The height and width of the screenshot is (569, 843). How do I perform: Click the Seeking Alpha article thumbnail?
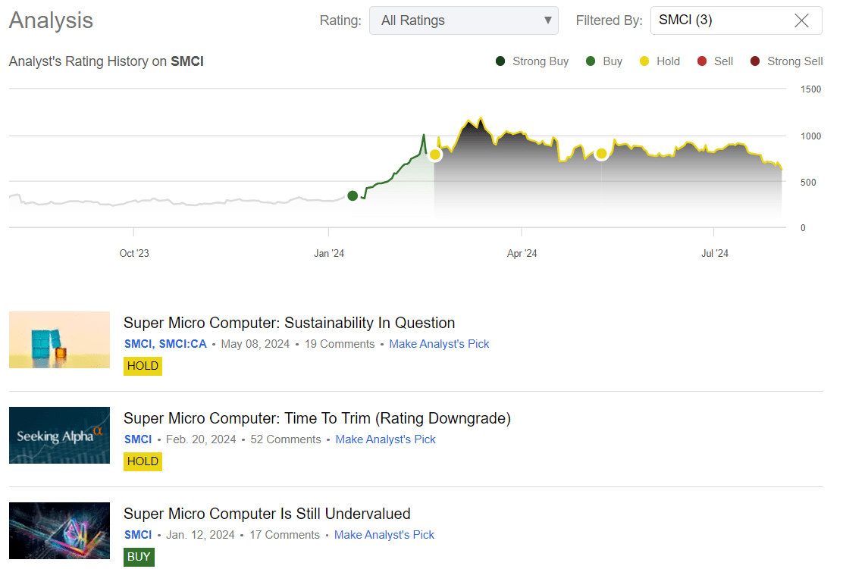coord(59,435)
